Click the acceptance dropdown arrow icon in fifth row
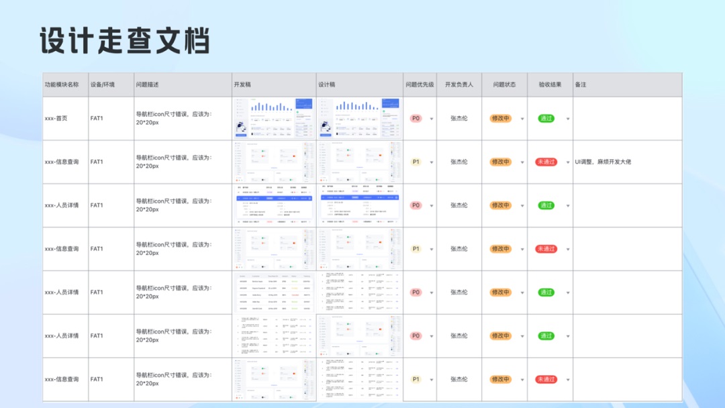 [x=568, y=293]
